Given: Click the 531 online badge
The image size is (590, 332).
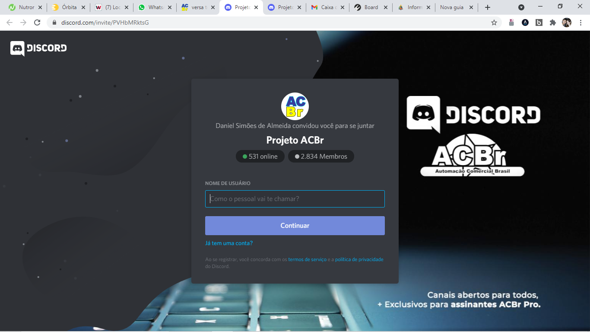Looking at the screenshot, I should [x=260, y=156].
